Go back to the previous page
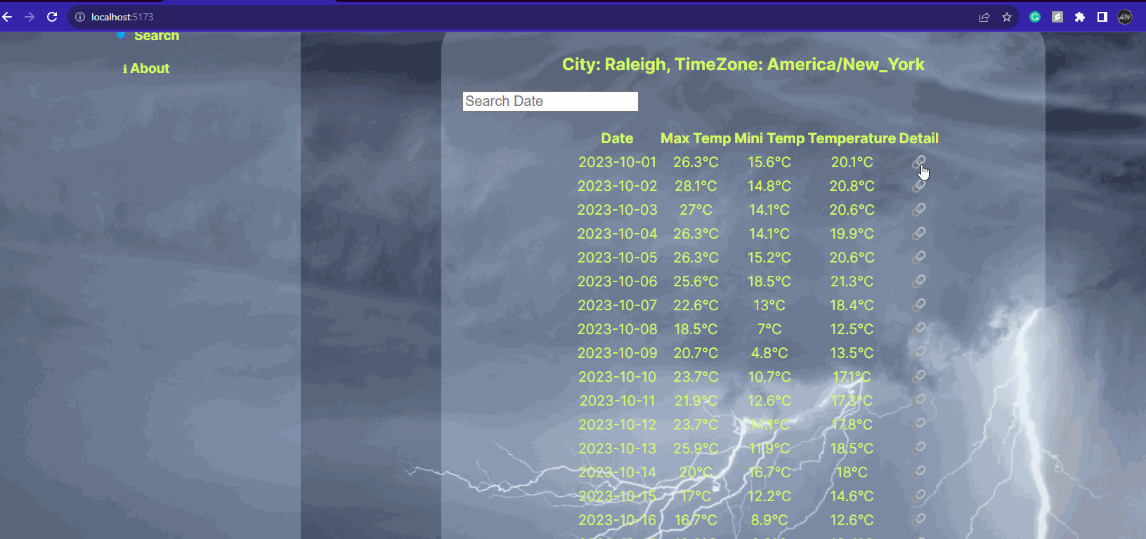The height and width of the screenshot is (539, 1146). [x=8, y=17]
